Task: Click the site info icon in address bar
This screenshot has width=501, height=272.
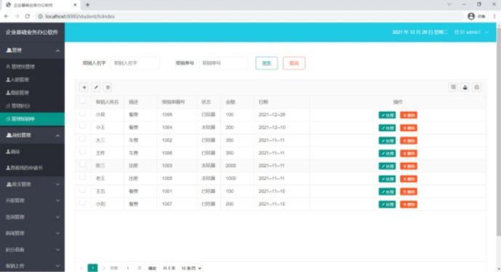Action: tap(41, 16)
